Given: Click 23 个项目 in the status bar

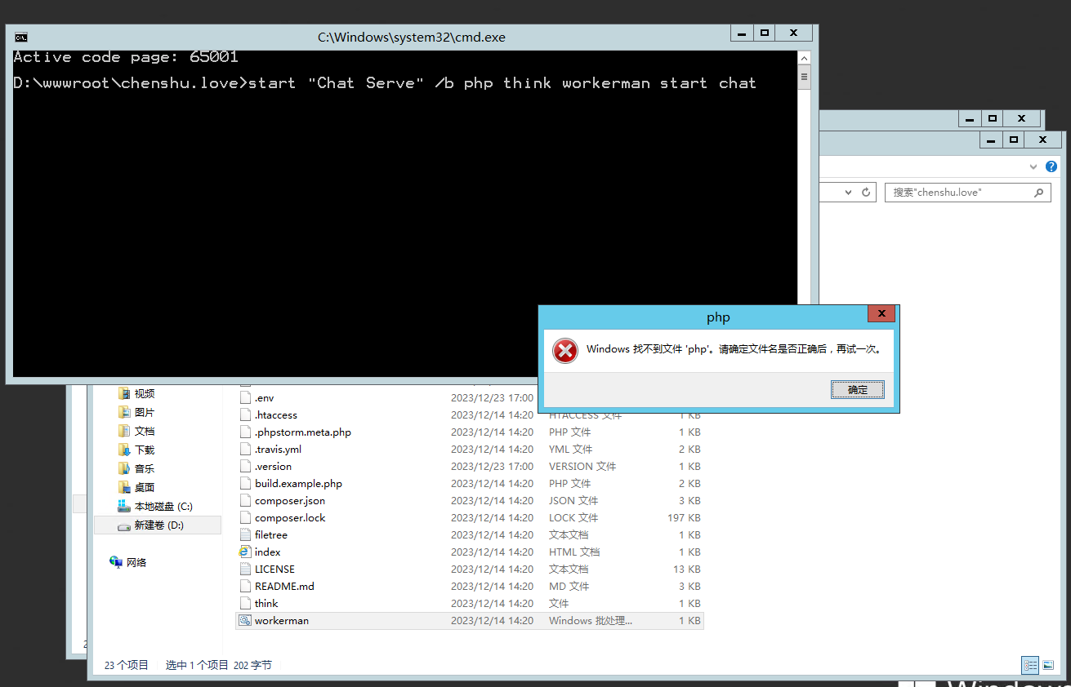Looking at the screenshot, I should tap(127, 665).
